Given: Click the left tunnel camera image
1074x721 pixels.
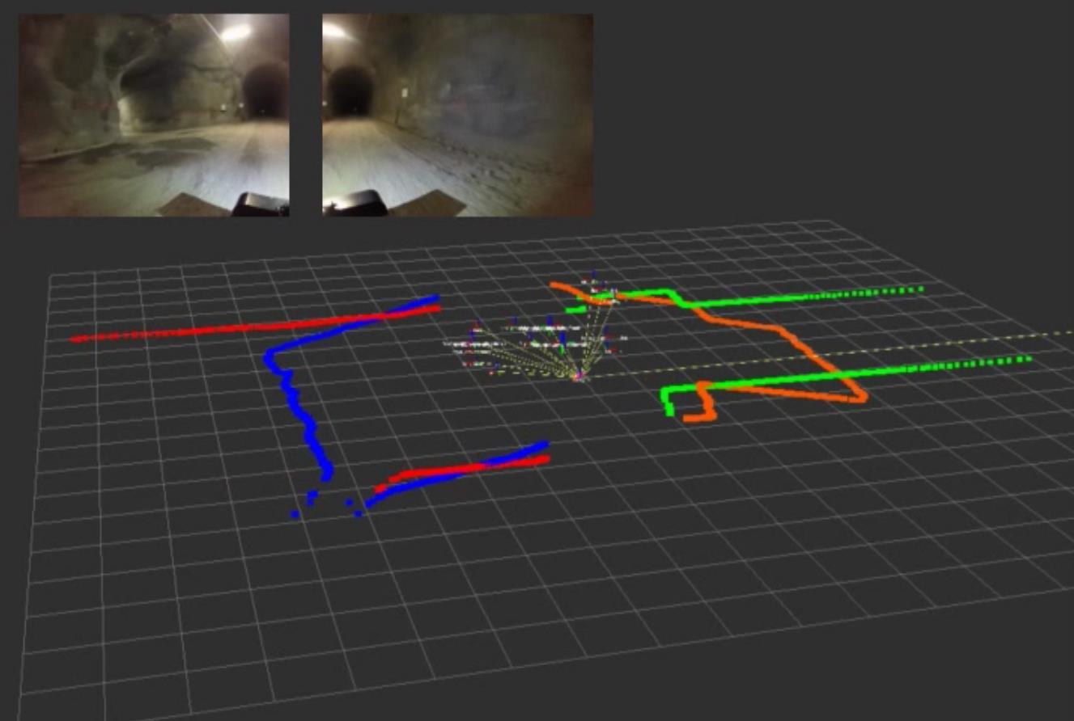Looking at the screenshot, I should (x=154, y=115).
